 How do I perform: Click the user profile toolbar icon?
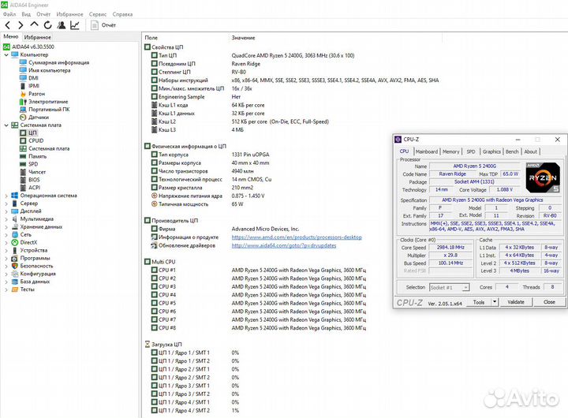point(62,25)
